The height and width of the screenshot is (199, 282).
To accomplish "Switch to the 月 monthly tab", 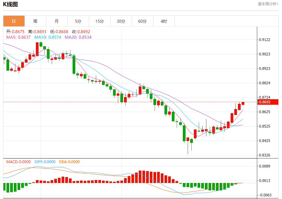I will [57, 21].
